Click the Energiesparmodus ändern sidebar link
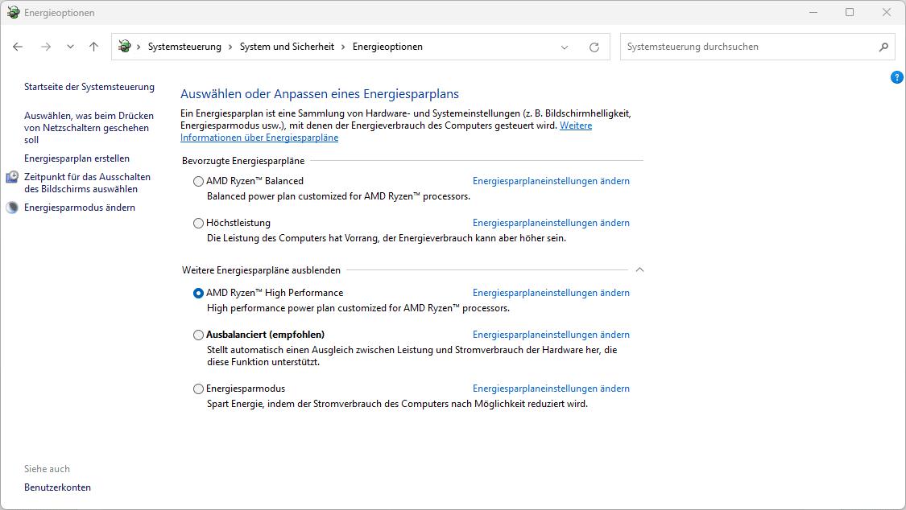Viewport: 906px width, 510px height. pyautogui.click(x=80, y=207)
